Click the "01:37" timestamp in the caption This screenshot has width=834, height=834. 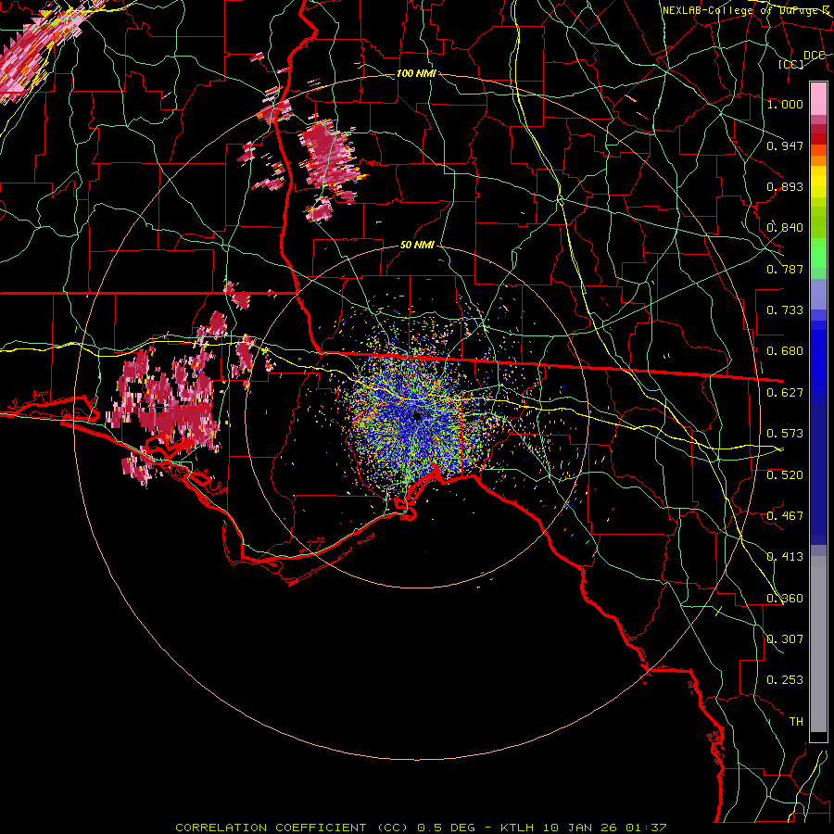(645, 828)
